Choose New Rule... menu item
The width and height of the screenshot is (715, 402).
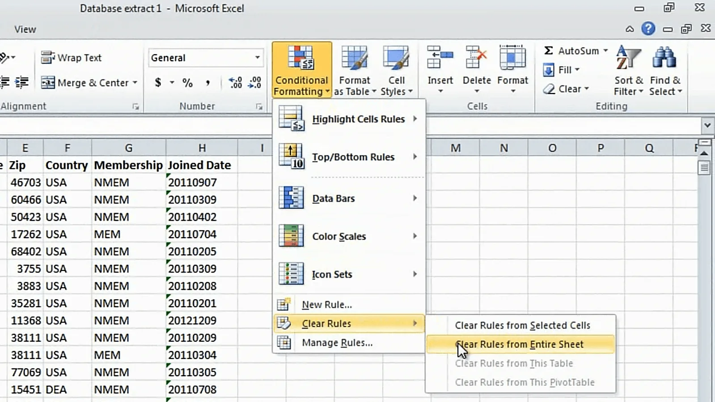[x=349, y=305]
